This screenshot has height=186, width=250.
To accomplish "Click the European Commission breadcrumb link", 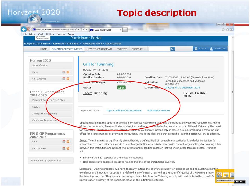I will pyautogui.click(x=37, y=44).
